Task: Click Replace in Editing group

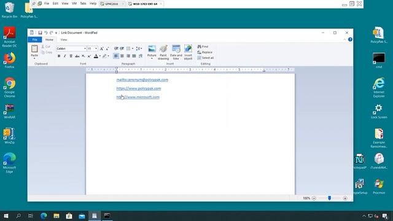Action: click(x=205, y=52)
